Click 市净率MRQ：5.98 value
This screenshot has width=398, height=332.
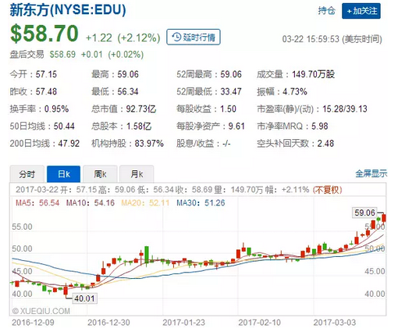pyautogui.click(x=293, y=126)
